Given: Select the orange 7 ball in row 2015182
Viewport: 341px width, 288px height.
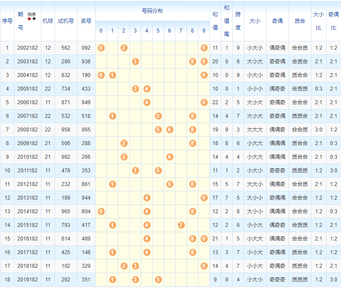Looking at the screenshot, I should (181, 225).
